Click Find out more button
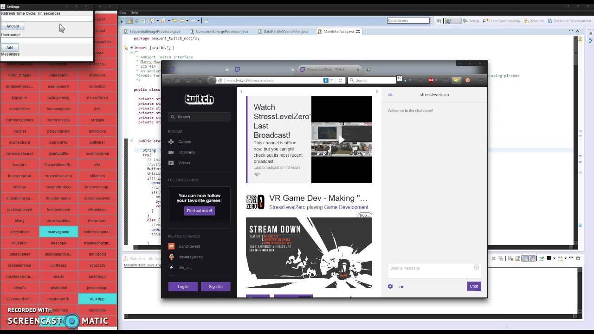 [199, 211]
